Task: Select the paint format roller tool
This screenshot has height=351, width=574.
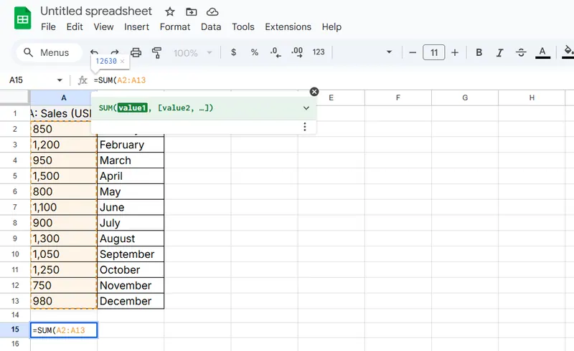Action: [157, 52]
